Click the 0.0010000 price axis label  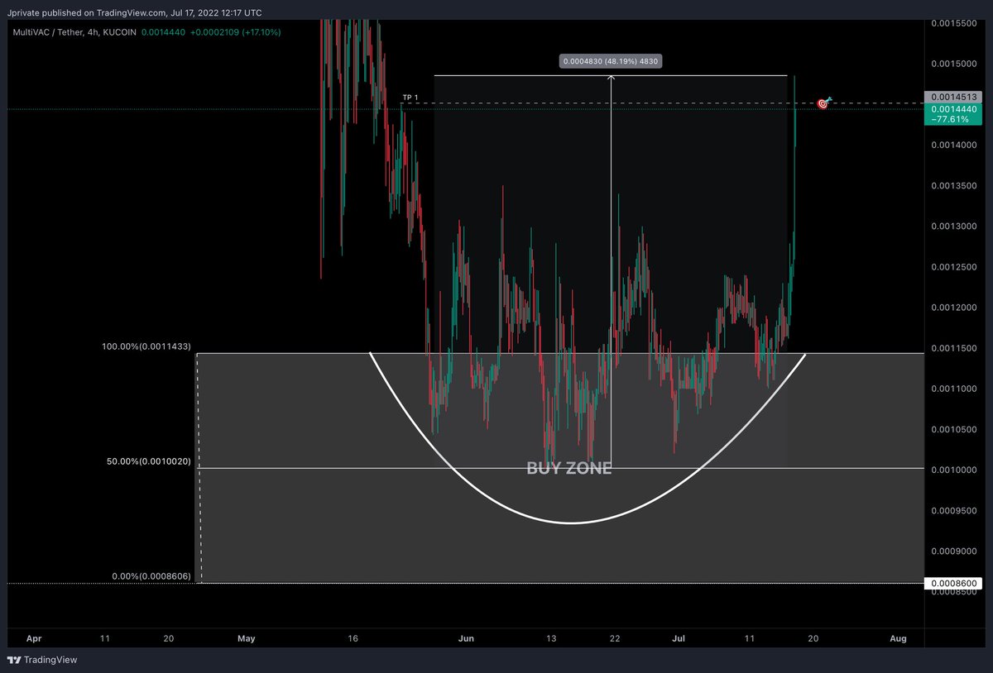point(954,470)
